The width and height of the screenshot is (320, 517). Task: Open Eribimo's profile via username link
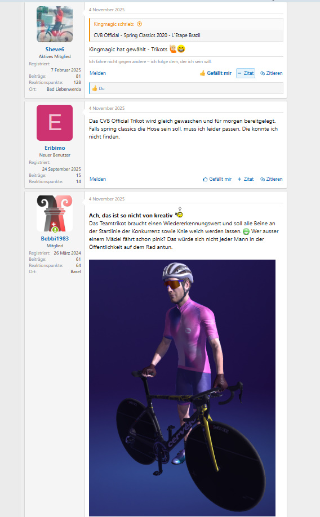(x=55, y=148)
